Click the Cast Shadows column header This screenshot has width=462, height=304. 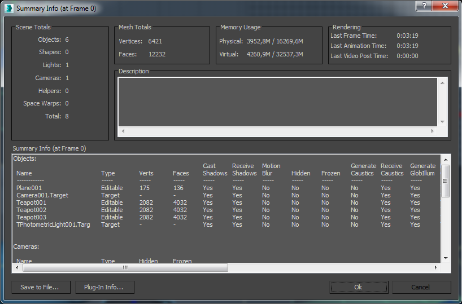coord(215,170)
